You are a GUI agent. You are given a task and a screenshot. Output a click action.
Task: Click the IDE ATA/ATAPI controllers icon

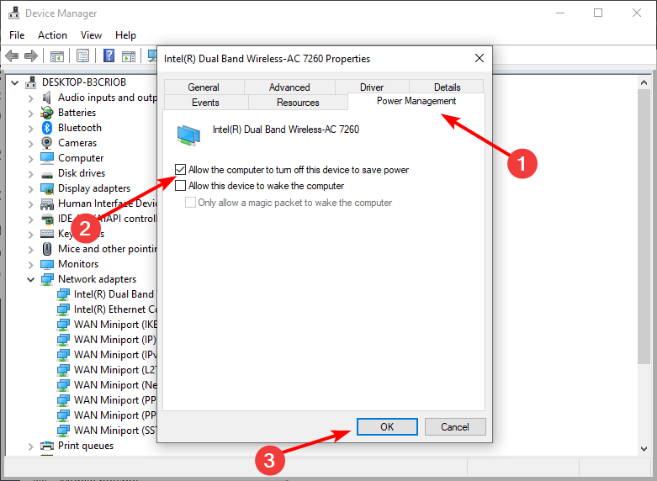47,219
